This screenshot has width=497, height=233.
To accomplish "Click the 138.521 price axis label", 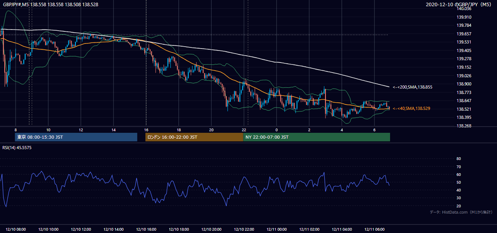I will click(464, 109).
